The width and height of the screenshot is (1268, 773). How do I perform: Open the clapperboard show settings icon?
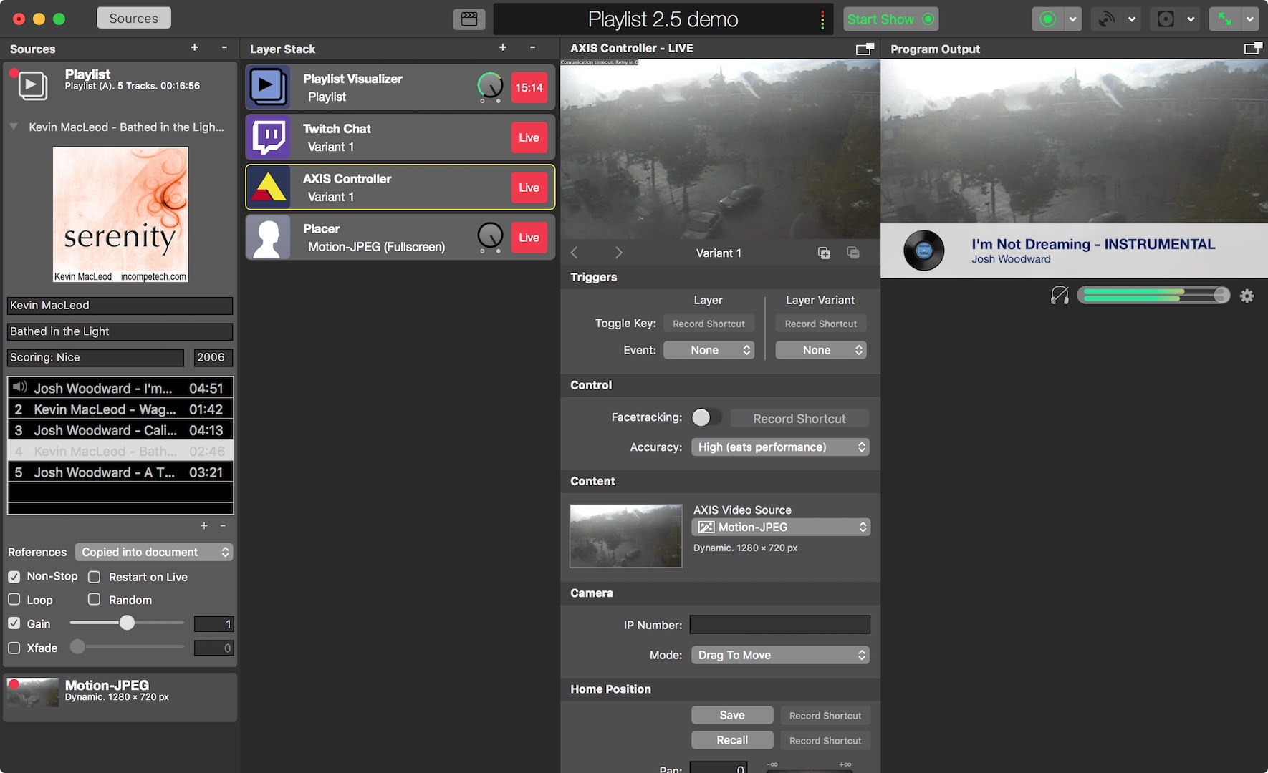[x=469, y=19]
